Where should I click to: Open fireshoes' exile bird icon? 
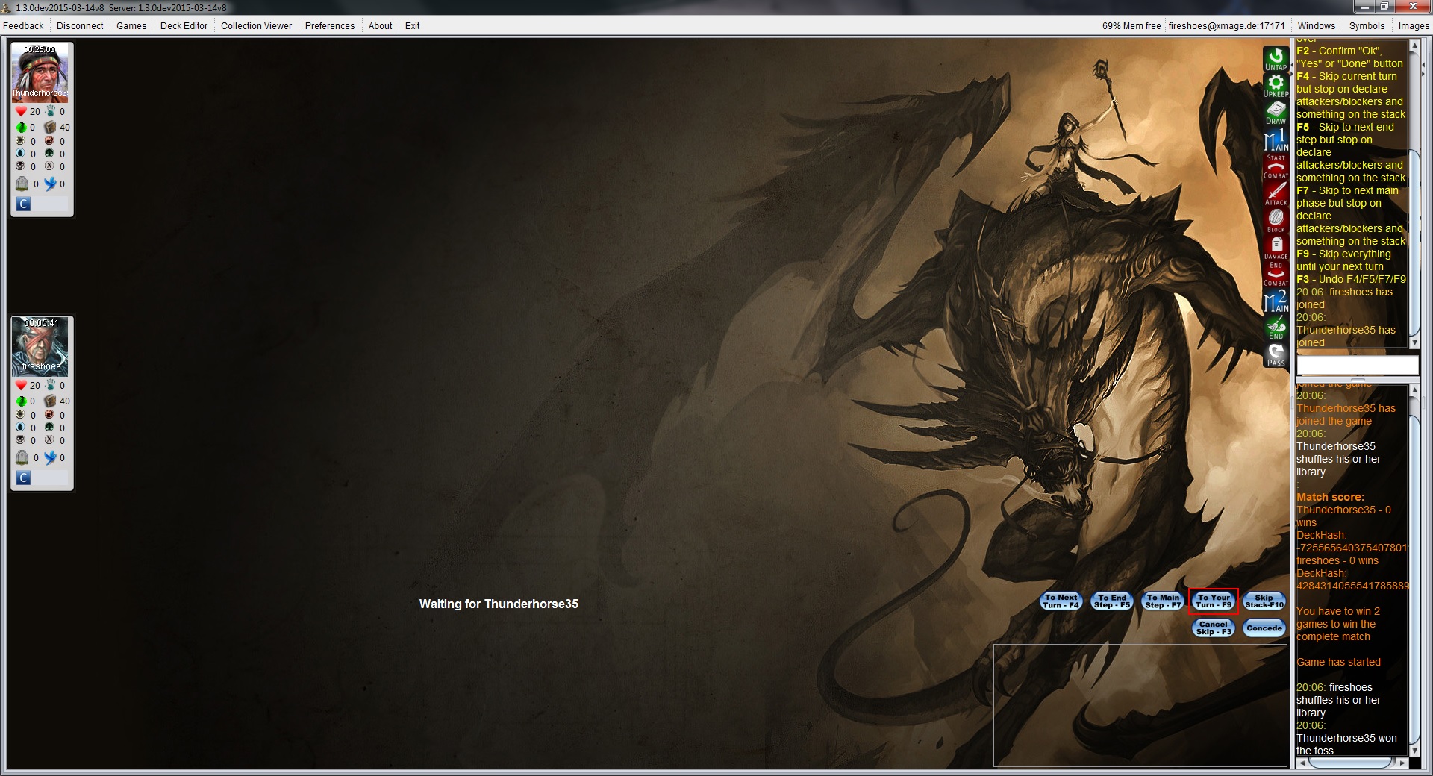pos(50,457)
